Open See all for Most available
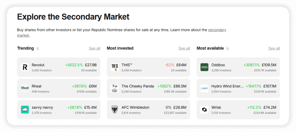296x132 pixels. click(x=274, y=48)
